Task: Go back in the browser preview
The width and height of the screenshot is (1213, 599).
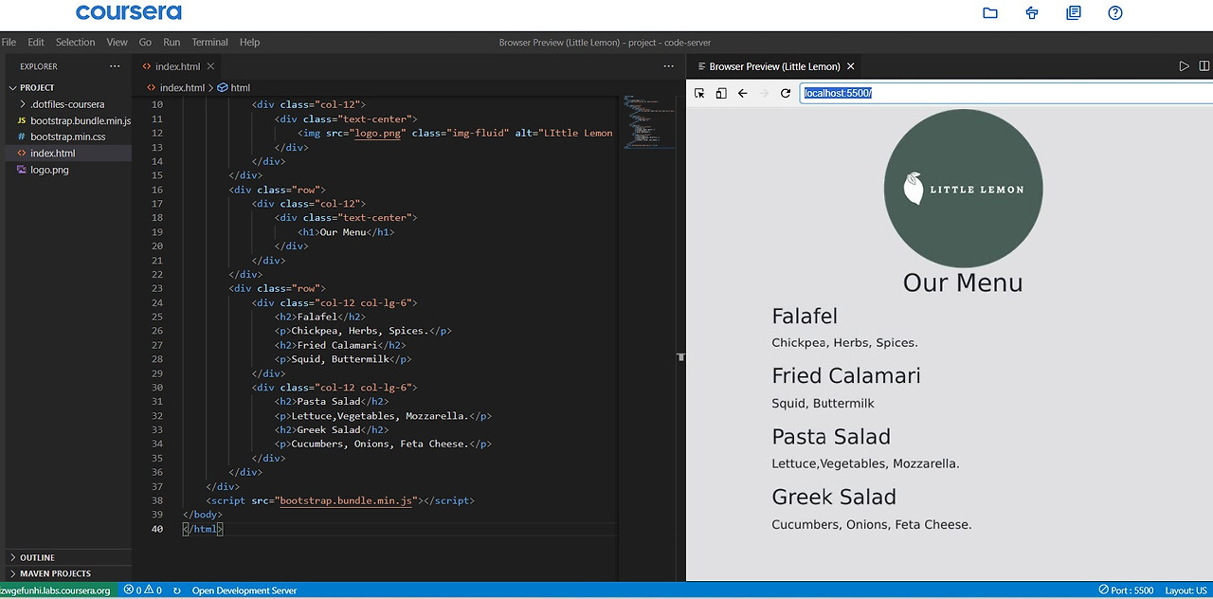Action: click(743, 93)
